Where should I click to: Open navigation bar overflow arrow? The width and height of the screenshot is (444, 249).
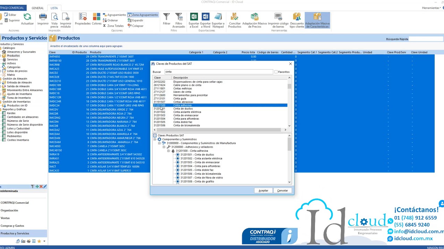coord(44,241)
